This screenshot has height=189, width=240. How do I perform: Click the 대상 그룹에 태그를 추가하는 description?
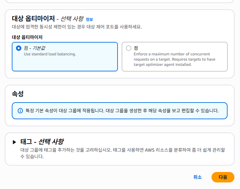click(x=122, y=153)
